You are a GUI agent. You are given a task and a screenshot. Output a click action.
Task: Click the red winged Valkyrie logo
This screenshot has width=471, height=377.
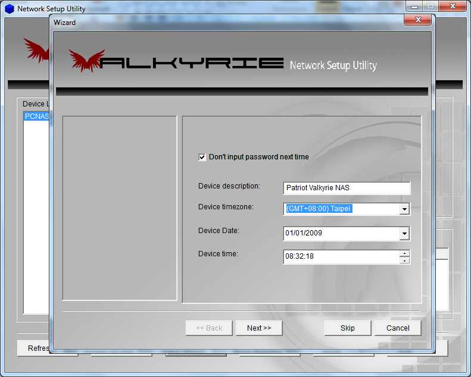[87, 61]
